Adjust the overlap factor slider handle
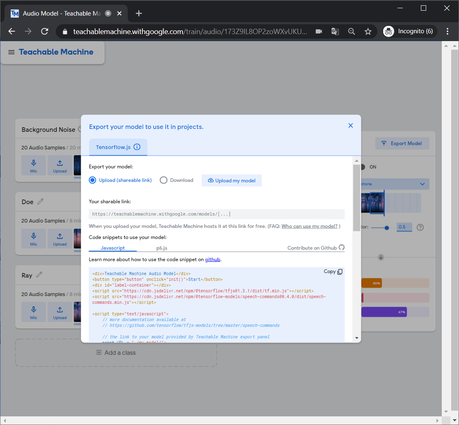 [x=387, y=227]
